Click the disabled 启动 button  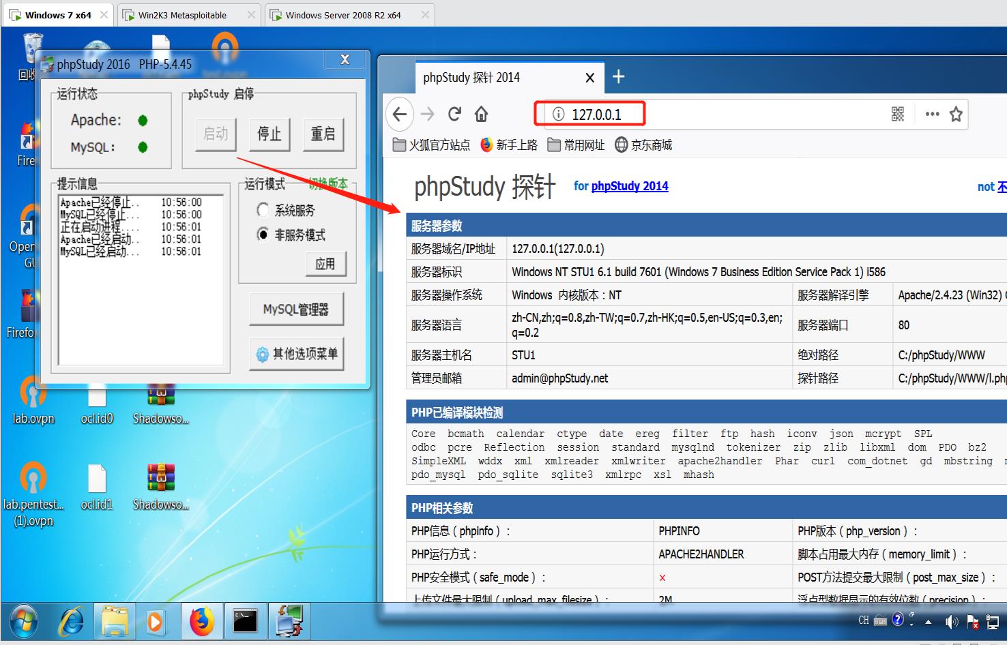[x=216, y=134]
